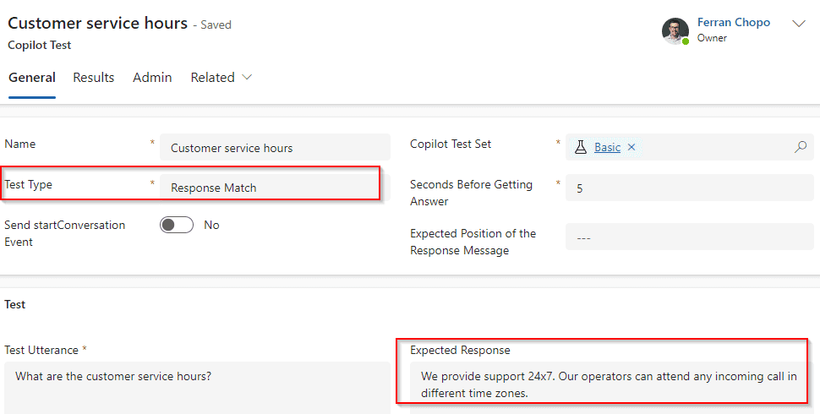Click the Seconds Before Getting Answer field
The width and height of the screenshot is (820, 414).
coord(689,188)
